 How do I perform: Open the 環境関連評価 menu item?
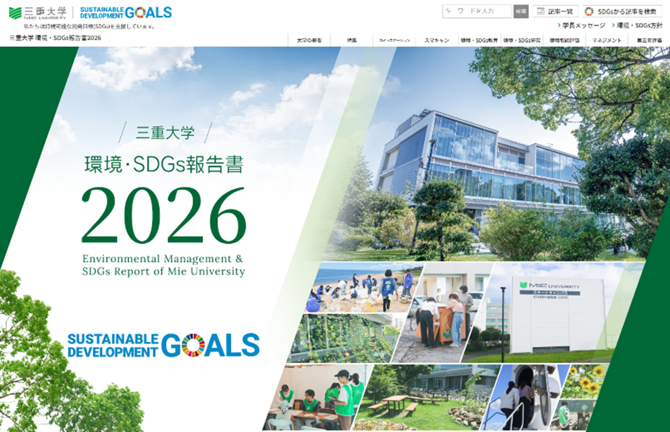coord(564,40)
